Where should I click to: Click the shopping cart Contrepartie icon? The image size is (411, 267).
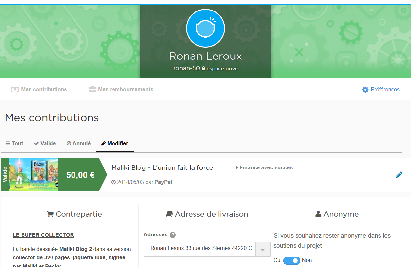(x=50, y=214)
